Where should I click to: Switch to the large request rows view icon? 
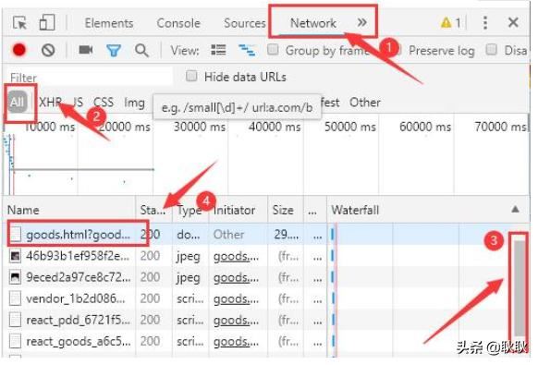pyautogui.click(x=218, y=50)
